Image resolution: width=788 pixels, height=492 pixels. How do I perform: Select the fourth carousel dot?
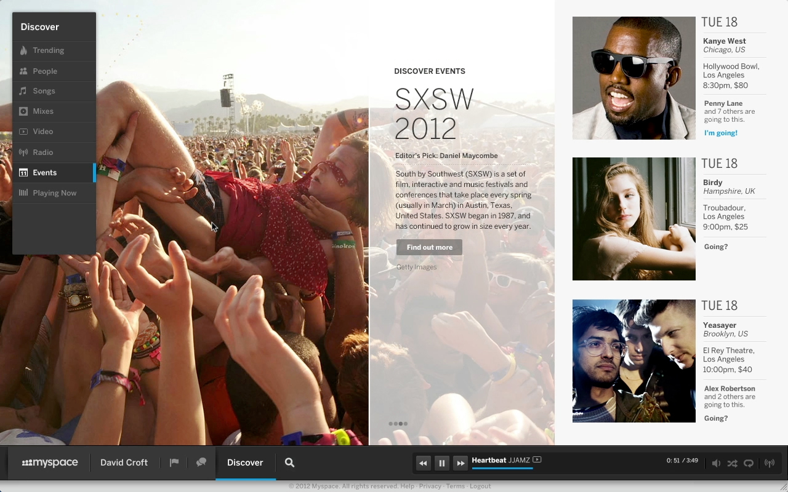coord(405,424)
